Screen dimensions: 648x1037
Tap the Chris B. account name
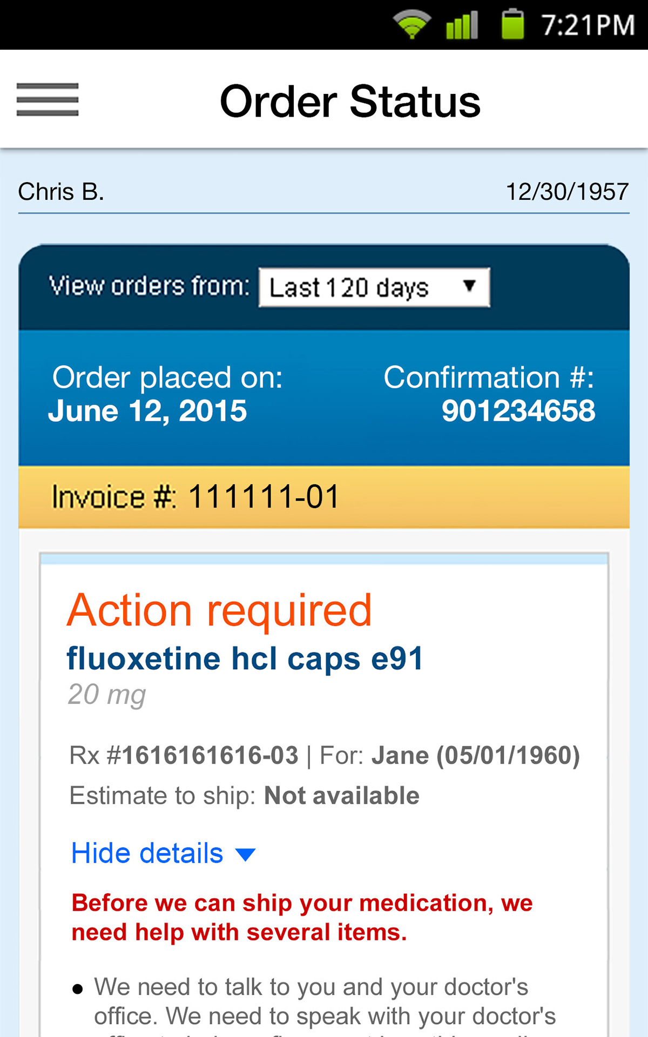[x=61, y=192]
